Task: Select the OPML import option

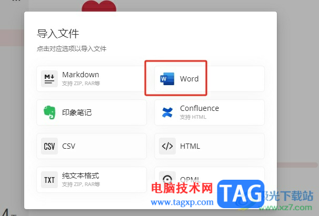Action: (x=210, y=180)
